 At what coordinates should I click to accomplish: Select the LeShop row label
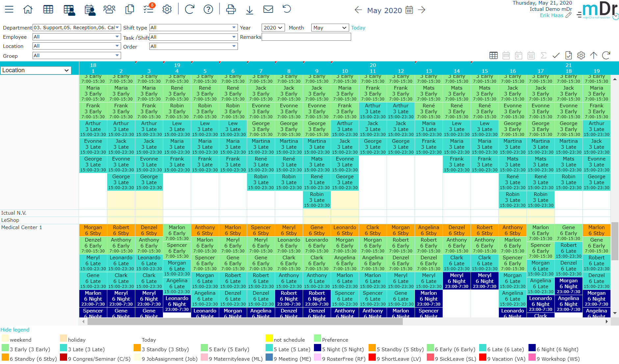10,220
